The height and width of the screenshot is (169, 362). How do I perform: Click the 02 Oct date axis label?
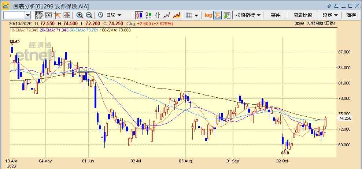click(x=282, y=161)
